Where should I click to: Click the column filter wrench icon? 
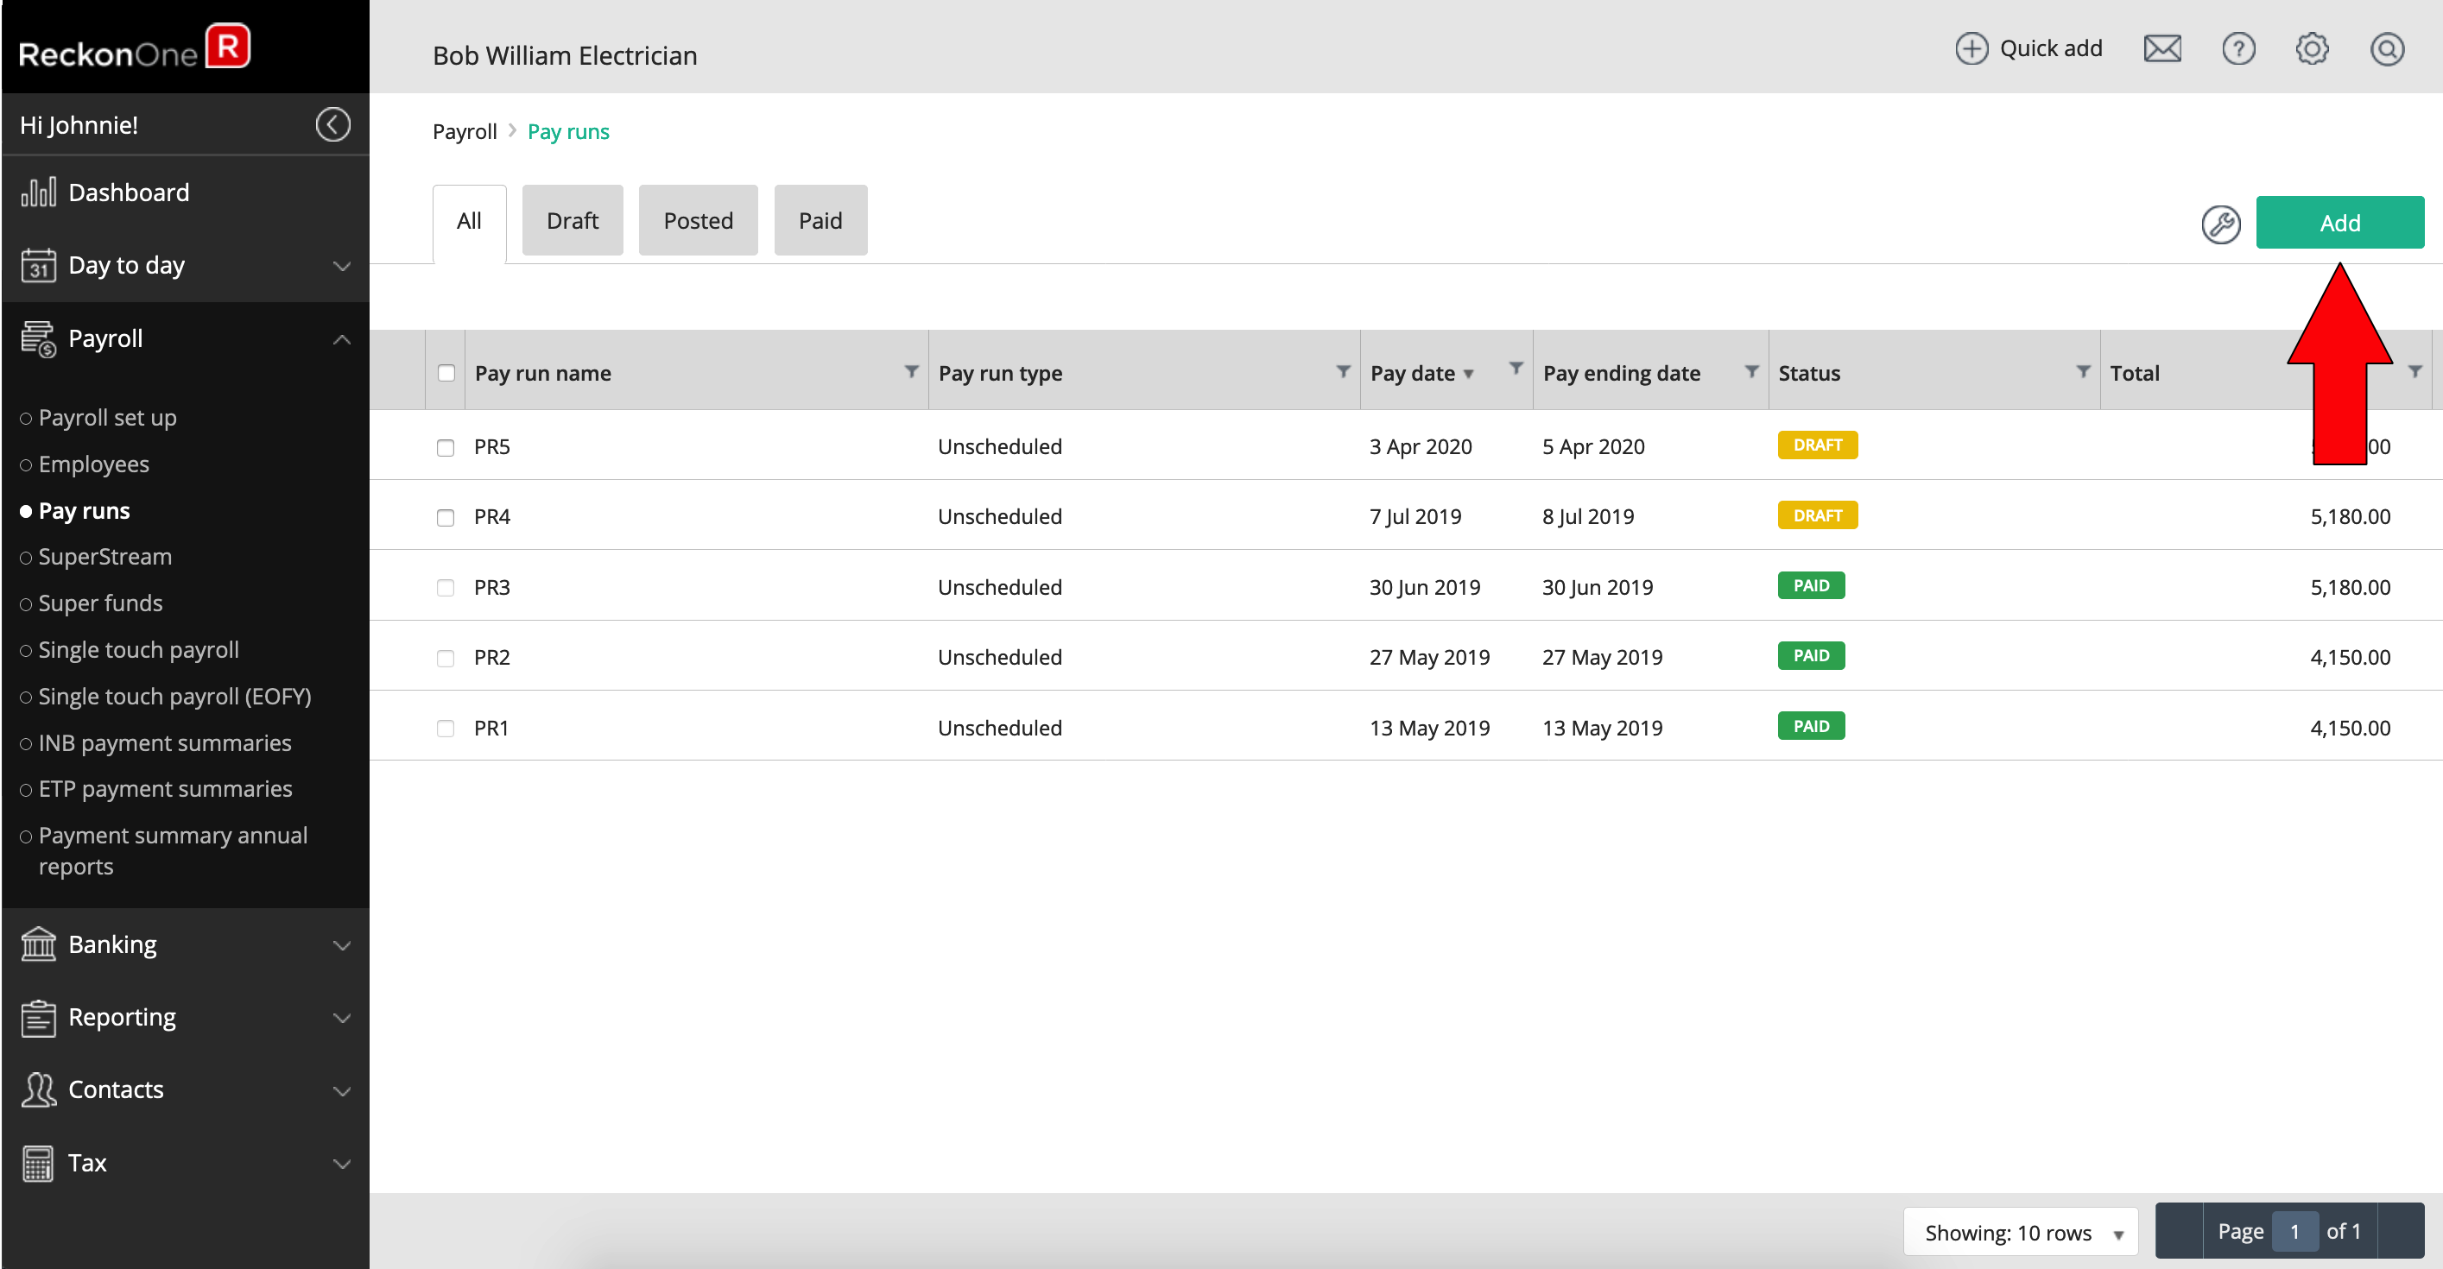pos(2222,223)
